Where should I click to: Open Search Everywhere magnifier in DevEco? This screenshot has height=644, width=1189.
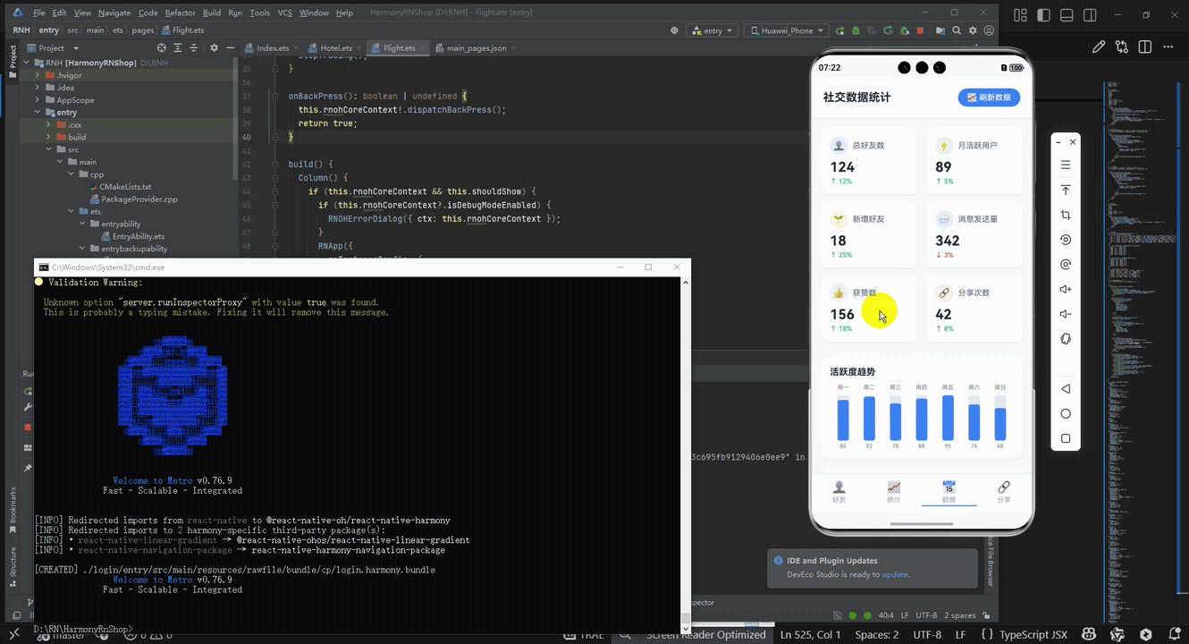pos(957,30)
